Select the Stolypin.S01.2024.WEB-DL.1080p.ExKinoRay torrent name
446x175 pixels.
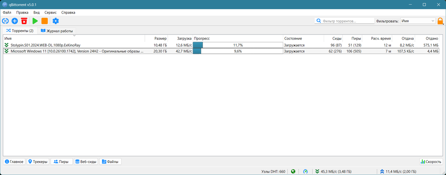coord(46,45)
